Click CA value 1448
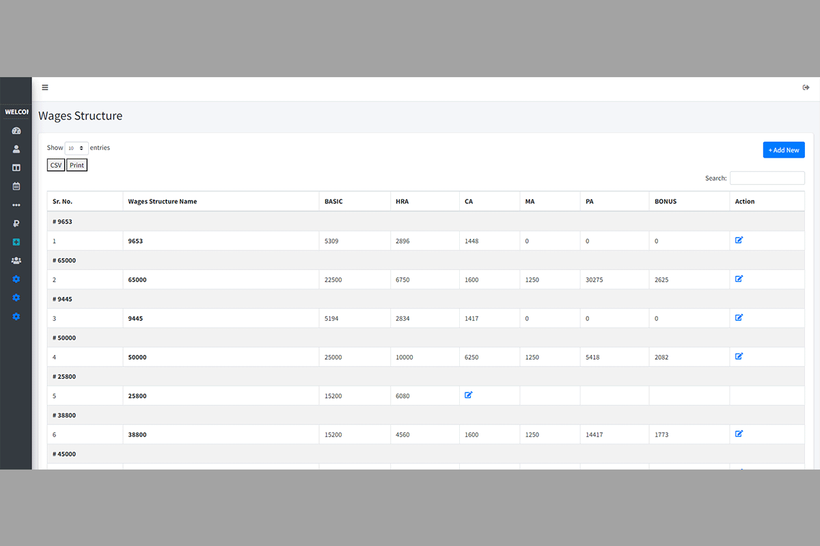820x546 pixels. [x=471, y=241]
